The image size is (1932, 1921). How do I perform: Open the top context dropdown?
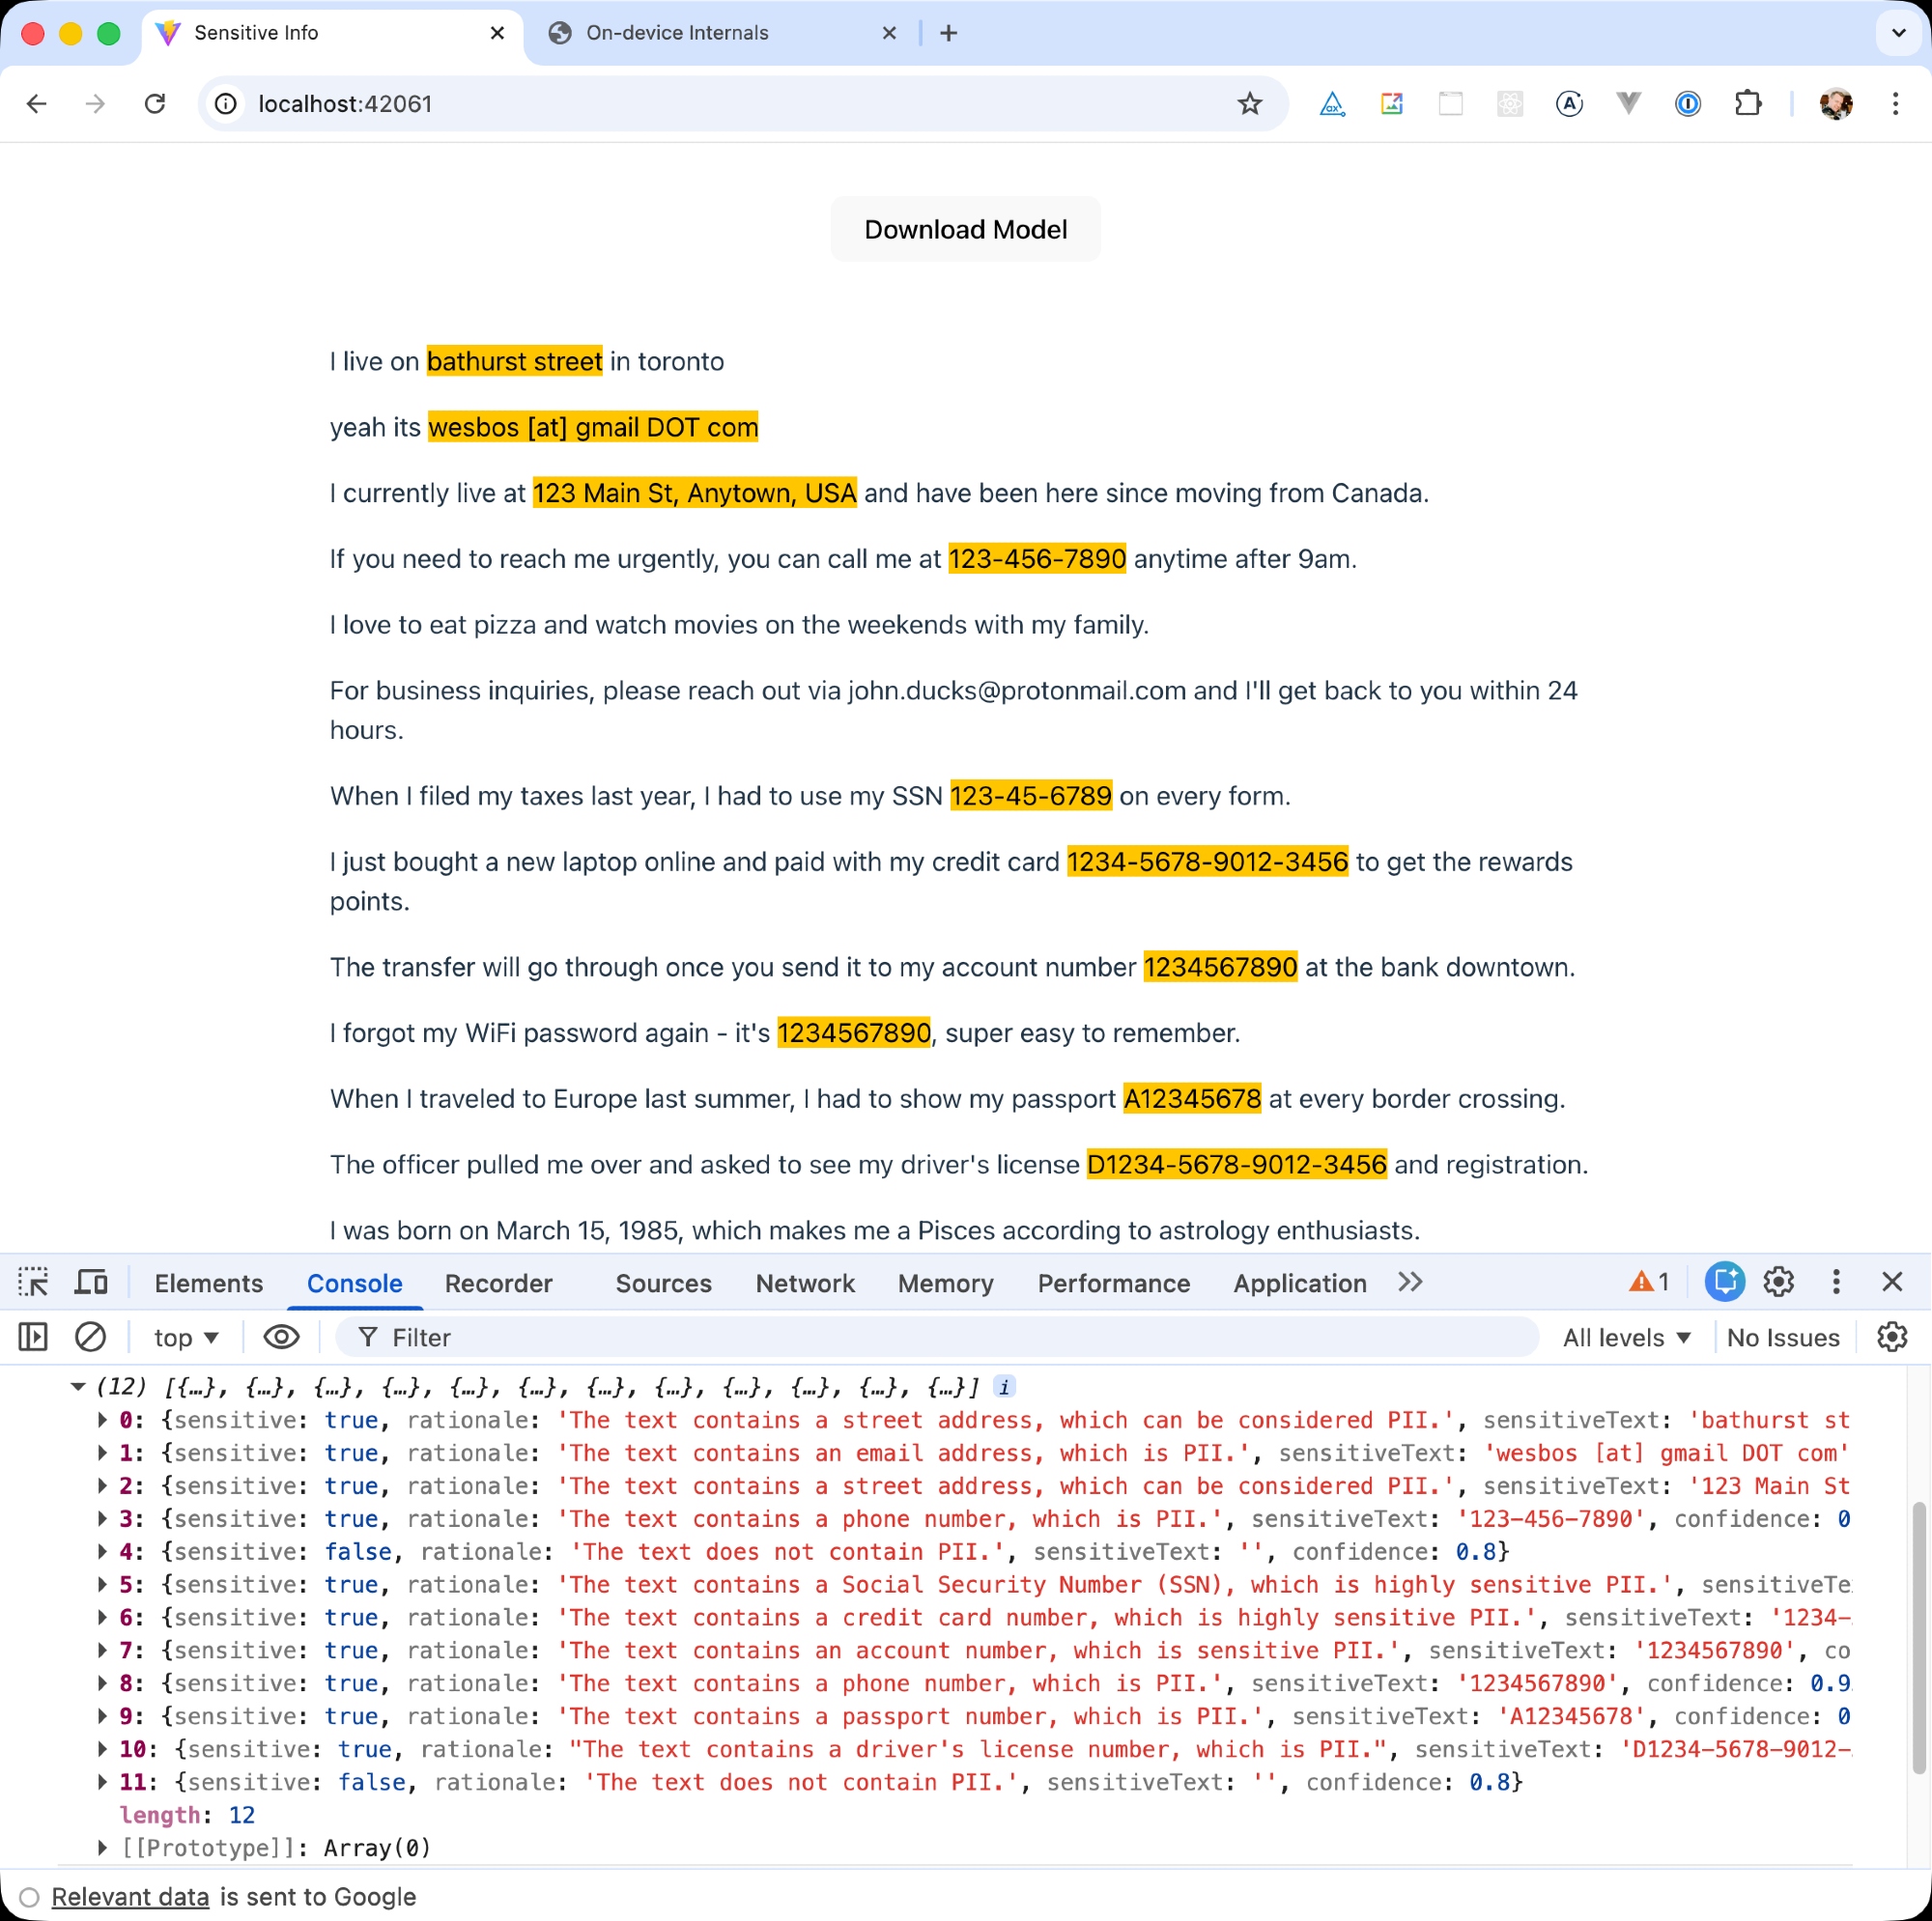[x=186, y=1338]
